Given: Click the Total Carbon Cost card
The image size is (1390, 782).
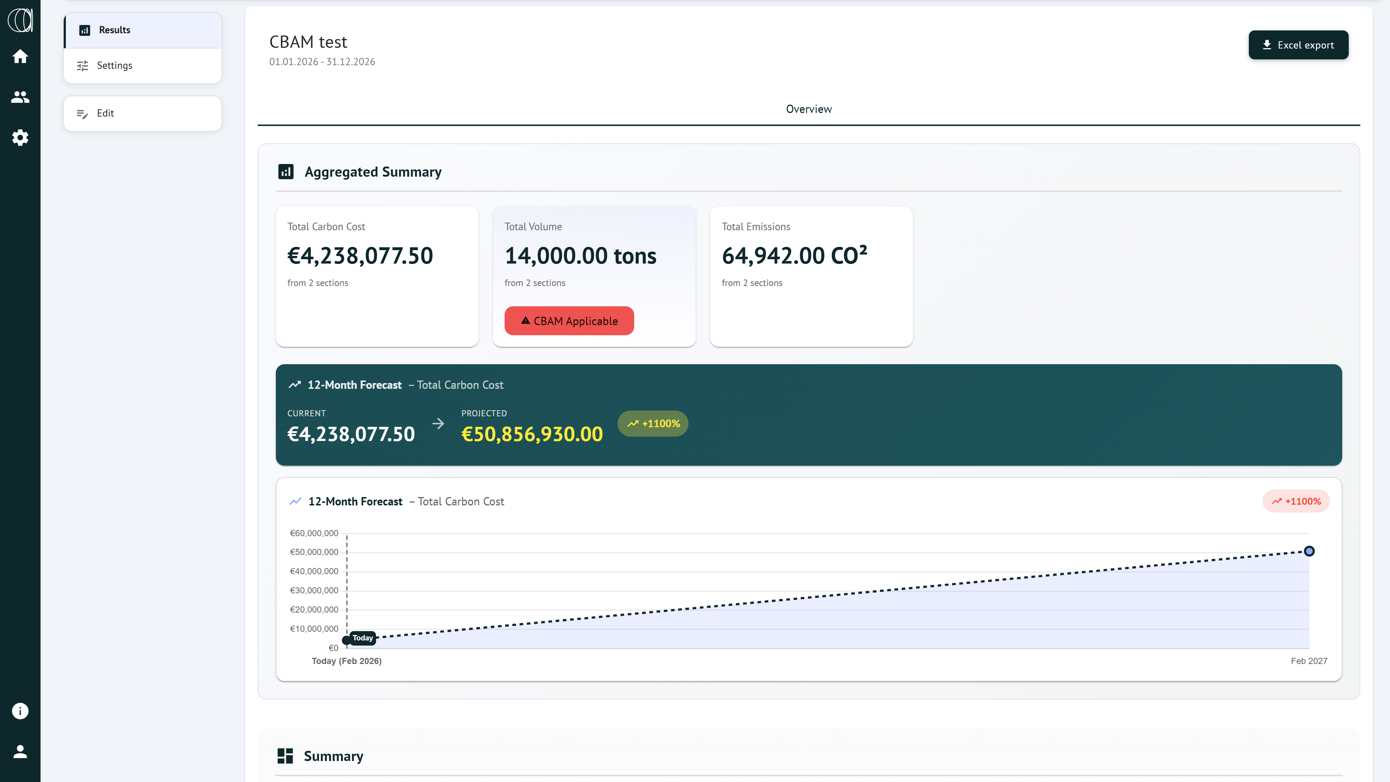Looking at the screenshot, I should click(x=376, y=276).
